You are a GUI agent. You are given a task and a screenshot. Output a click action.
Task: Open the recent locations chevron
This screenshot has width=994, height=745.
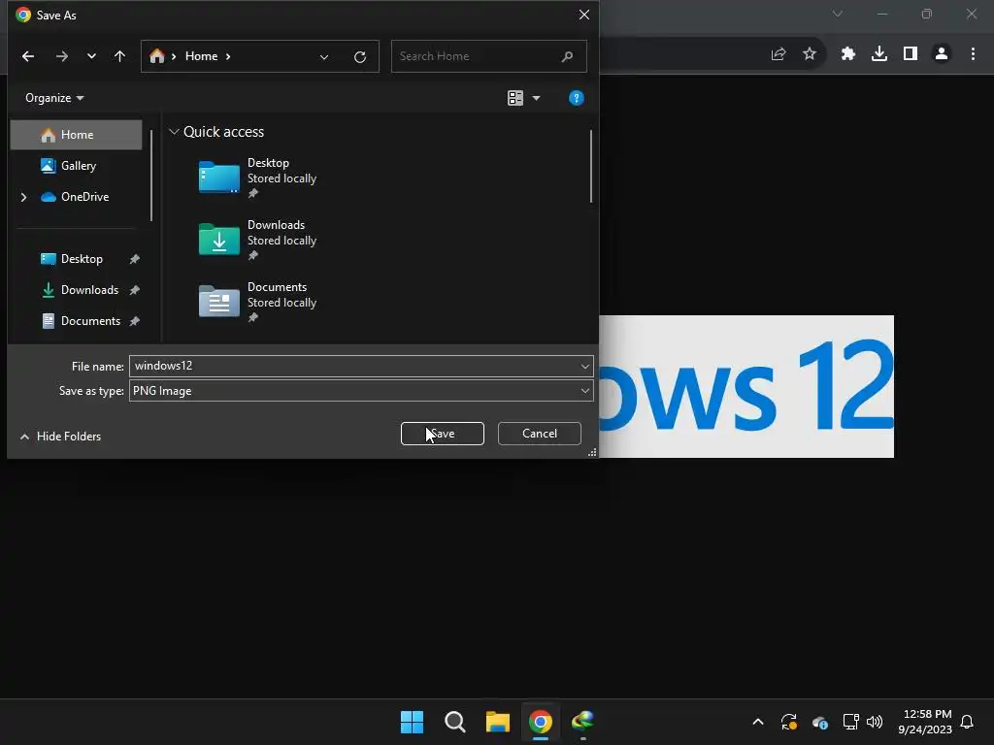(91, 56)
